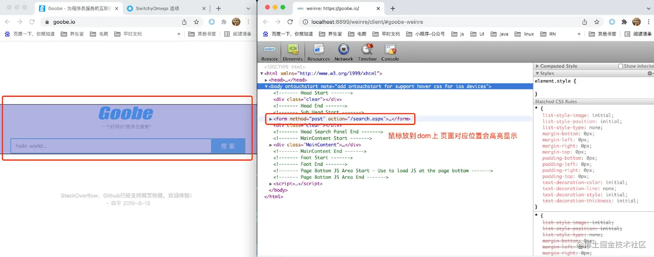Viewport: 654px width, 257px height.
Task: Open 其他书签 folder in the weinre window
Action: click(x=603, y=34)
